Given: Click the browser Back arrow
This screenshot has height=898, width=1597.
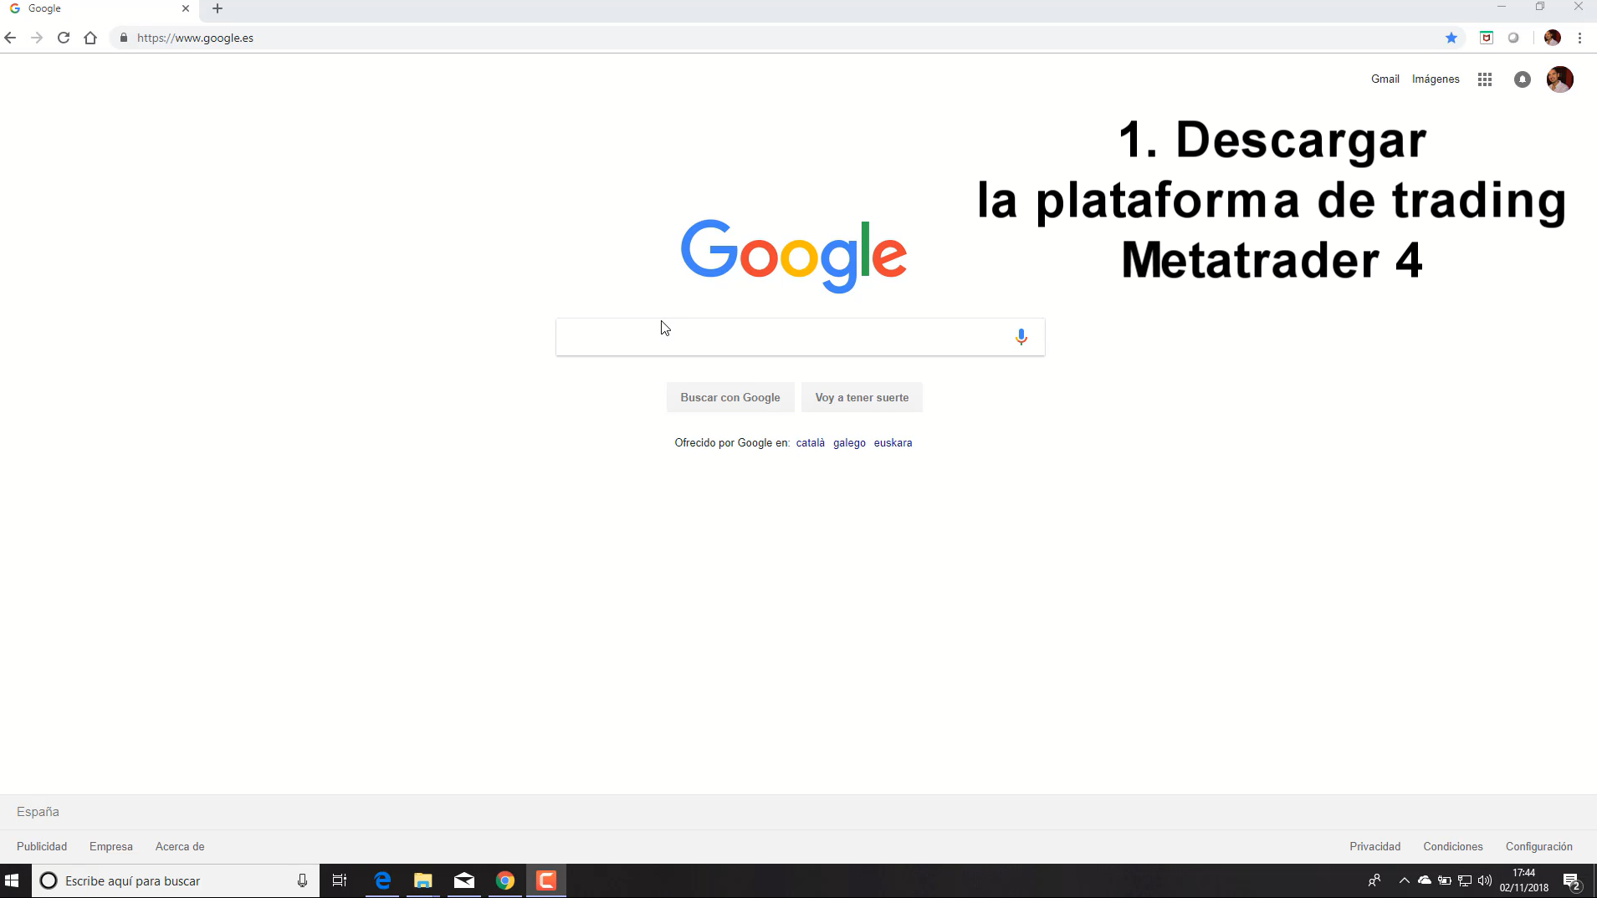Looking at the screenshot, I should click(10, 38).
